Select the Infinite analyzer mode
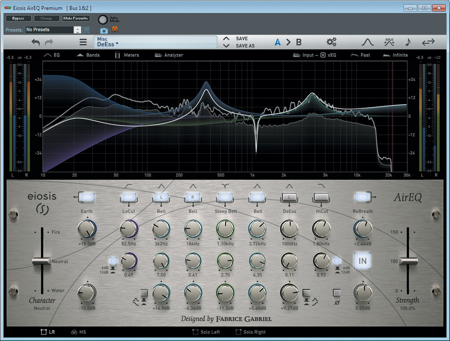 tap(396, 55)
